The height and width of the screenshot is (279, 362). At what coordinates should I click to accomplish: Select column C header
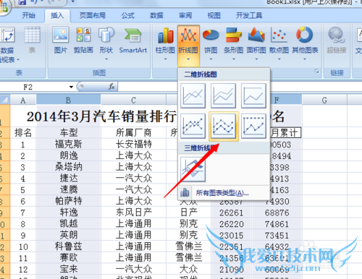[133, 100]
